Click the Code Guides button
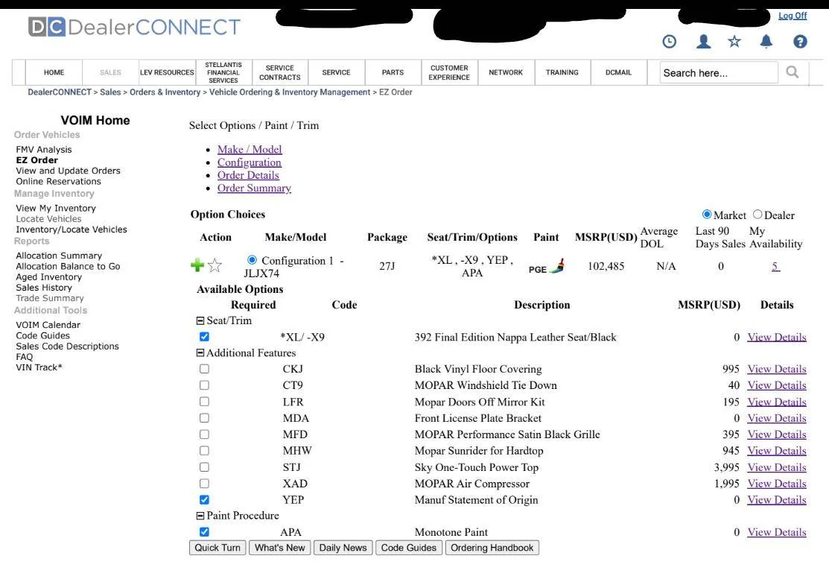This screenshot has width=829, height=585. tap(409, 548)
